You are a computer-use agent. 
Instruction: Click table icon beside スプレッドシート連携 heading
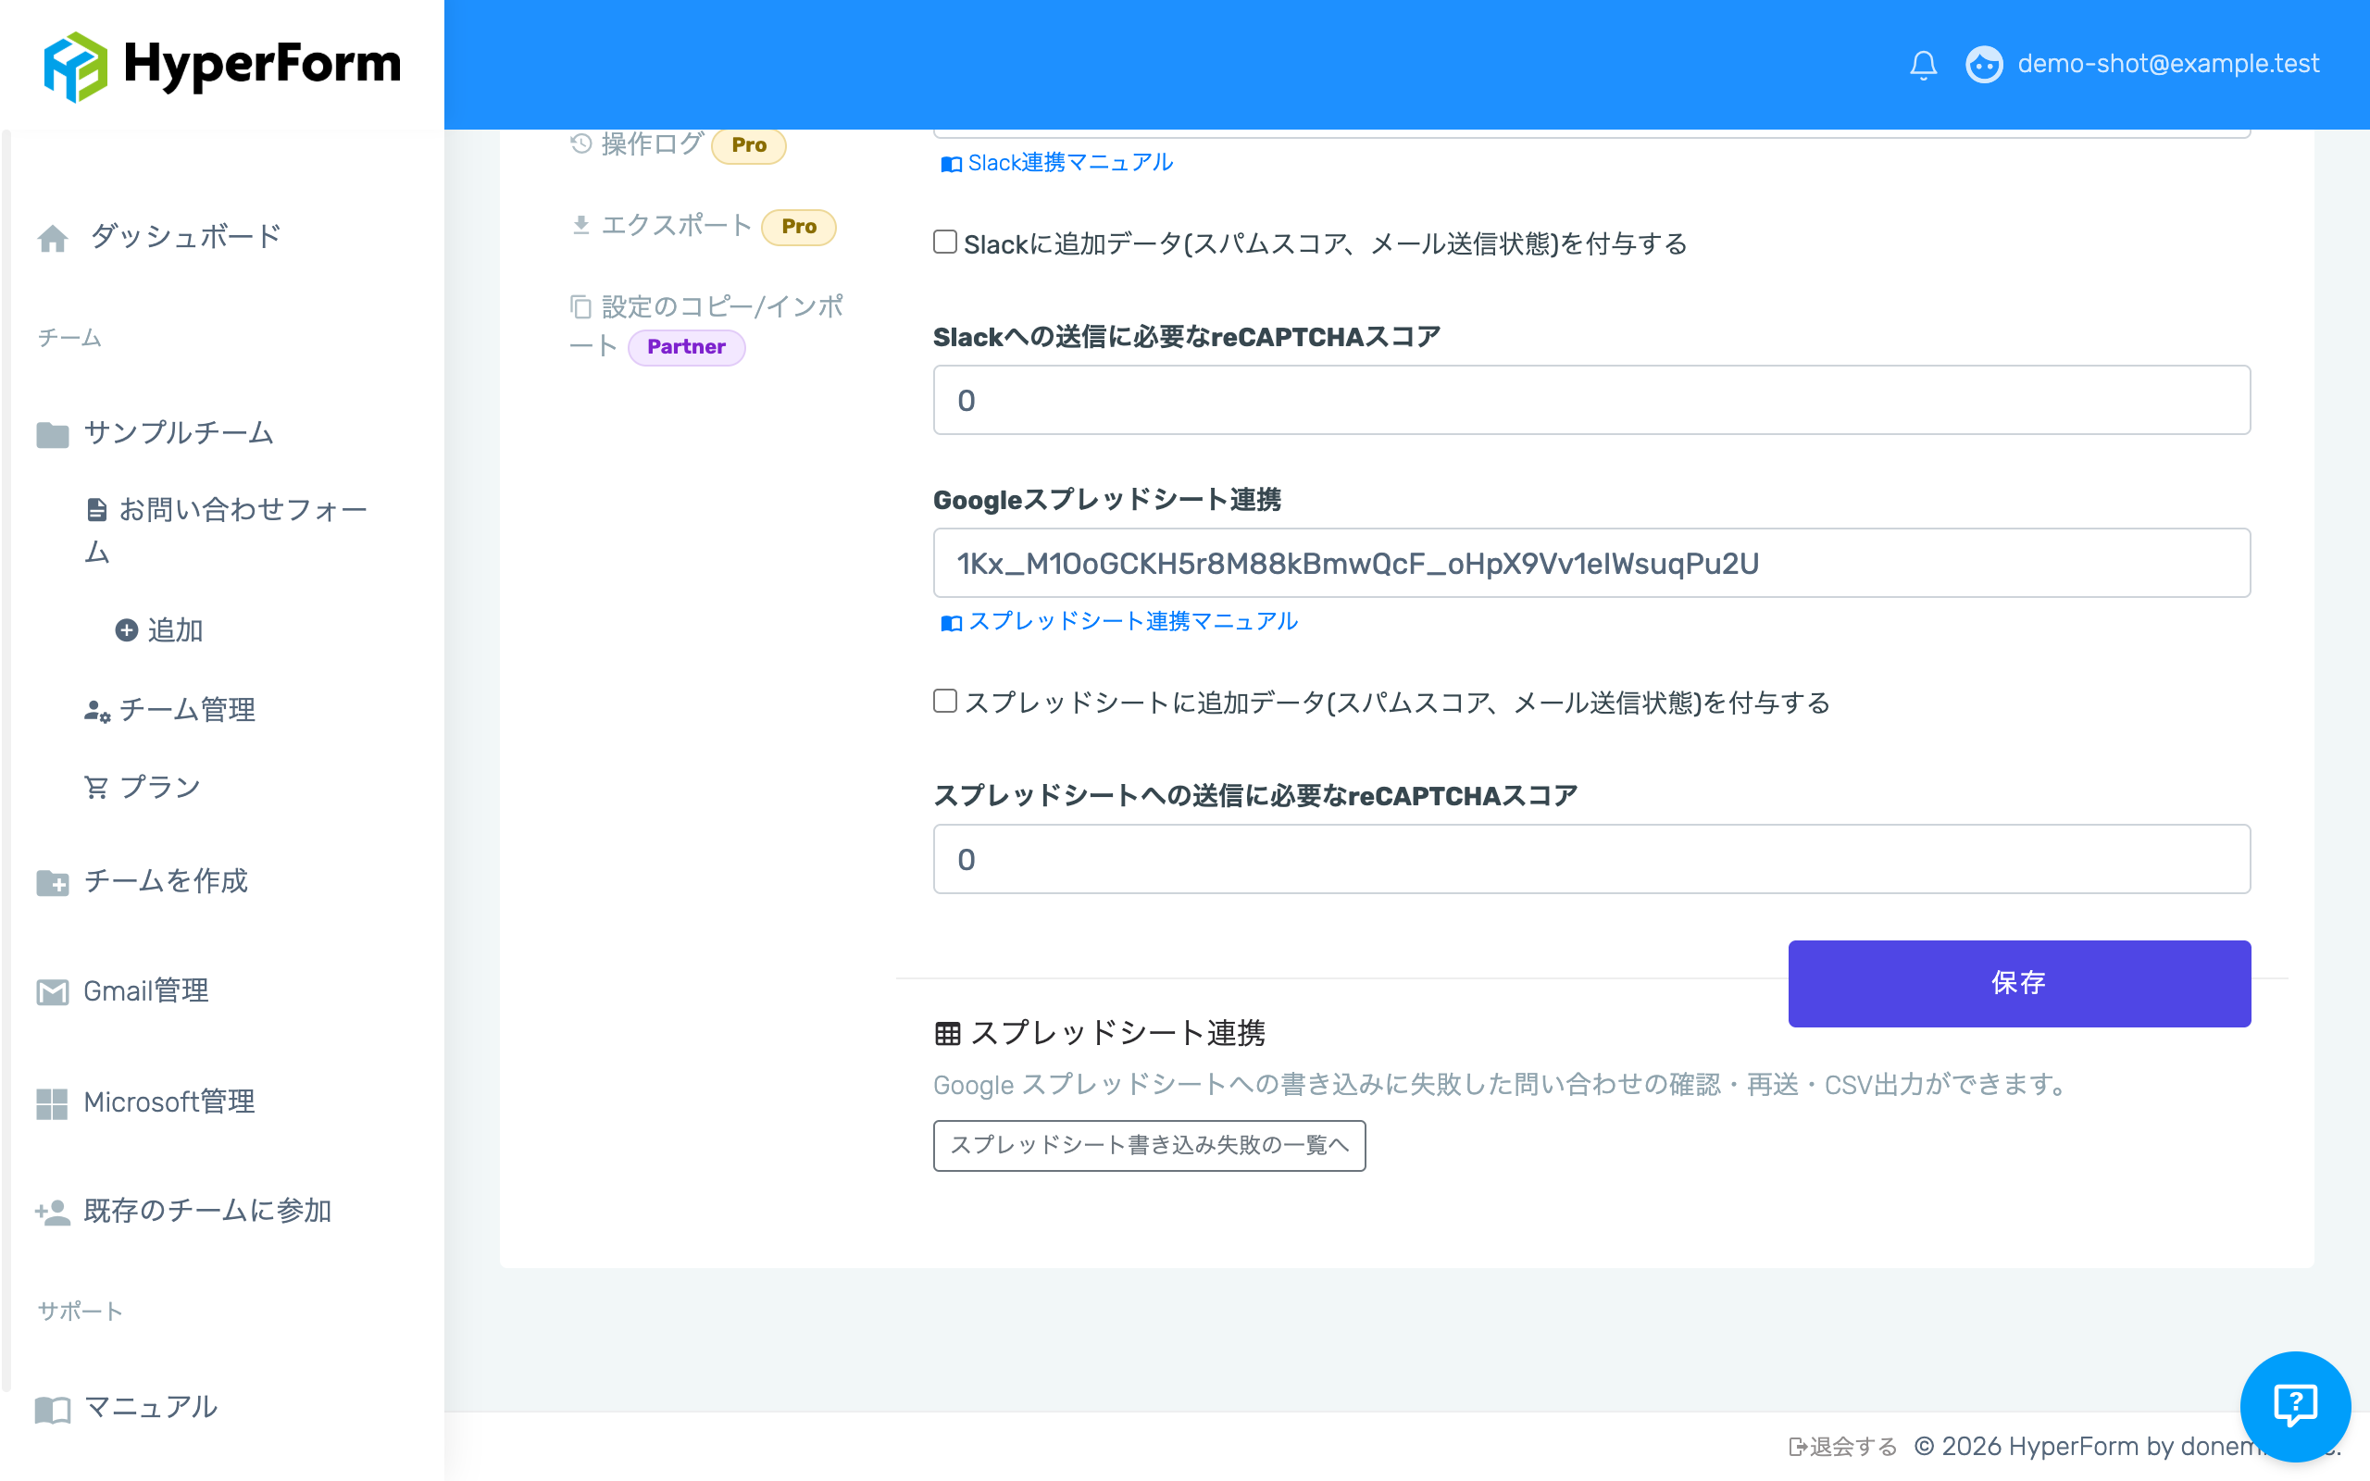click(x=947, y=1033)
